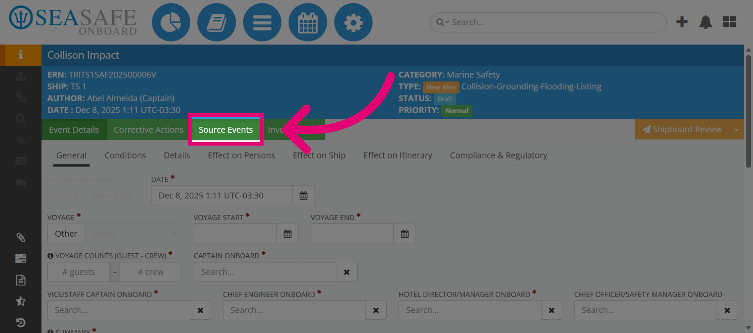Select the info icon in sidebar
This screenshot has width=753, height=333.
(20, 55)
